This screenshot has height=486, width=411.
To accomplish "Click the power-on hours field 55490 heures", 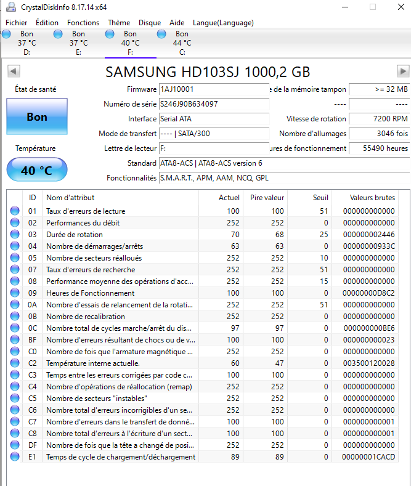I will click(379, 148).
